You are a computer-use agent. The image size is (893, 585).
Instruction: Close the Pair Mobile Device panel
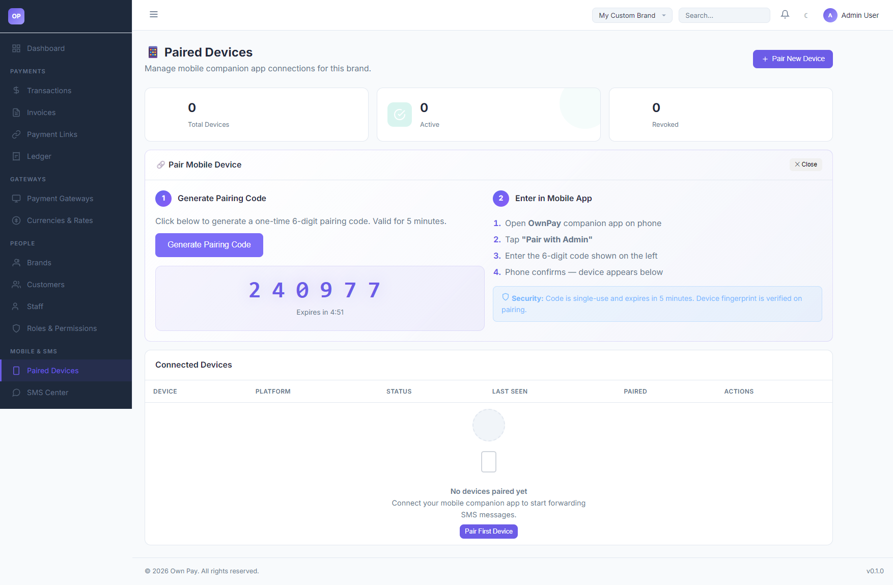click(x=806, y=164)
